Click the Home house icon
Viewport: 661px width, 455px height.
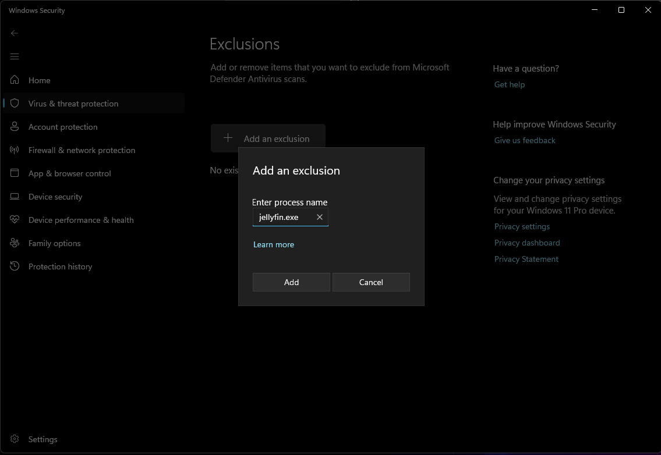[x=15, y=80]
